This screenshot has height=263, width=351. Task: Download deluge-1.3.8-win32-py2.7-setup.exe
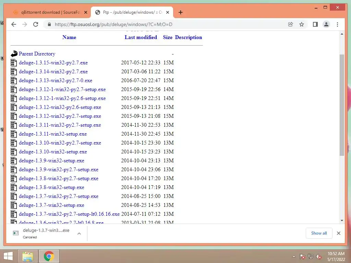click(x=59, y=178)
